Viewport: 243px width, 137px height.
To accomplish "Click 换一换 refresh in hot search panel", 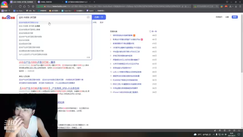I will (153, 31).
